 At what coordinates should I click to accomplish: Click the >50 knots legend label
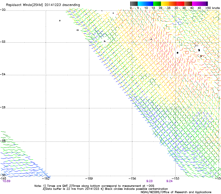[212, 8]
